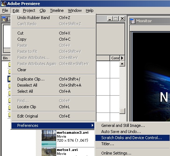This screenshot has height=156, width=170.
Task: Select Copy from Edit menu
Action: click(53, 39)
